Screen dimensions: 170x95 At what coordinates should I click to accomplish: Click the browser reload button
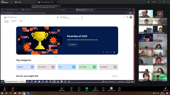tap(8, 13)
